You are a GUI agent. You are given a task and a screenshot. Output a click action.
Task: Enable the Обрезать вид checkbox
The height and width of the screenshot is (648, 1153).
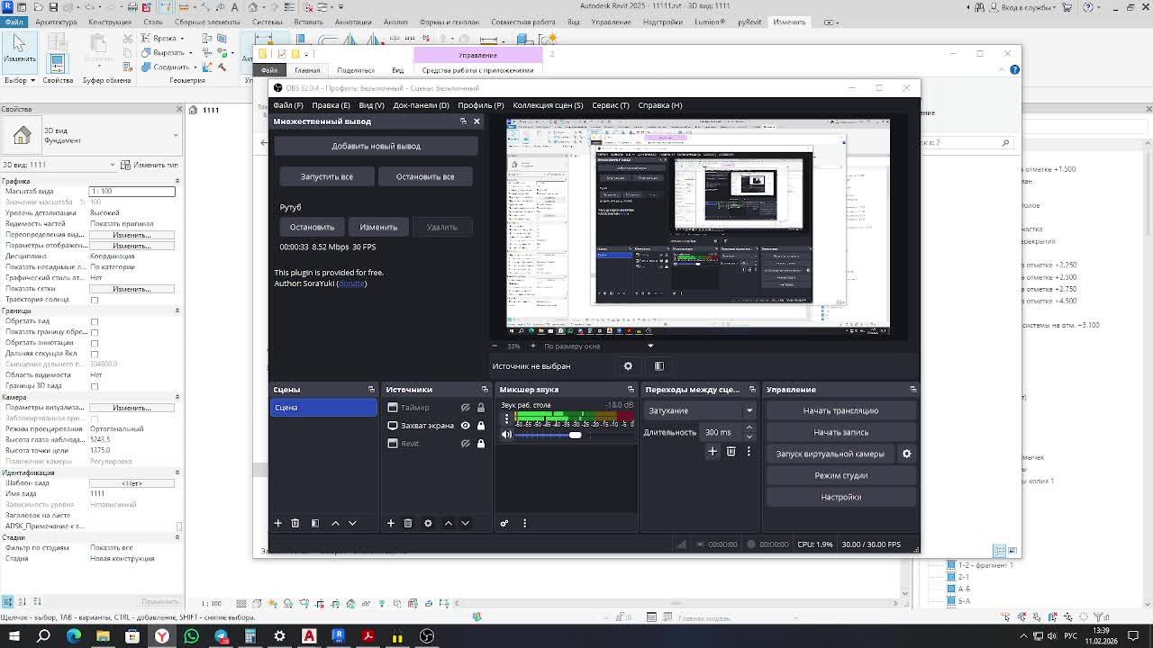click(95, 321)
